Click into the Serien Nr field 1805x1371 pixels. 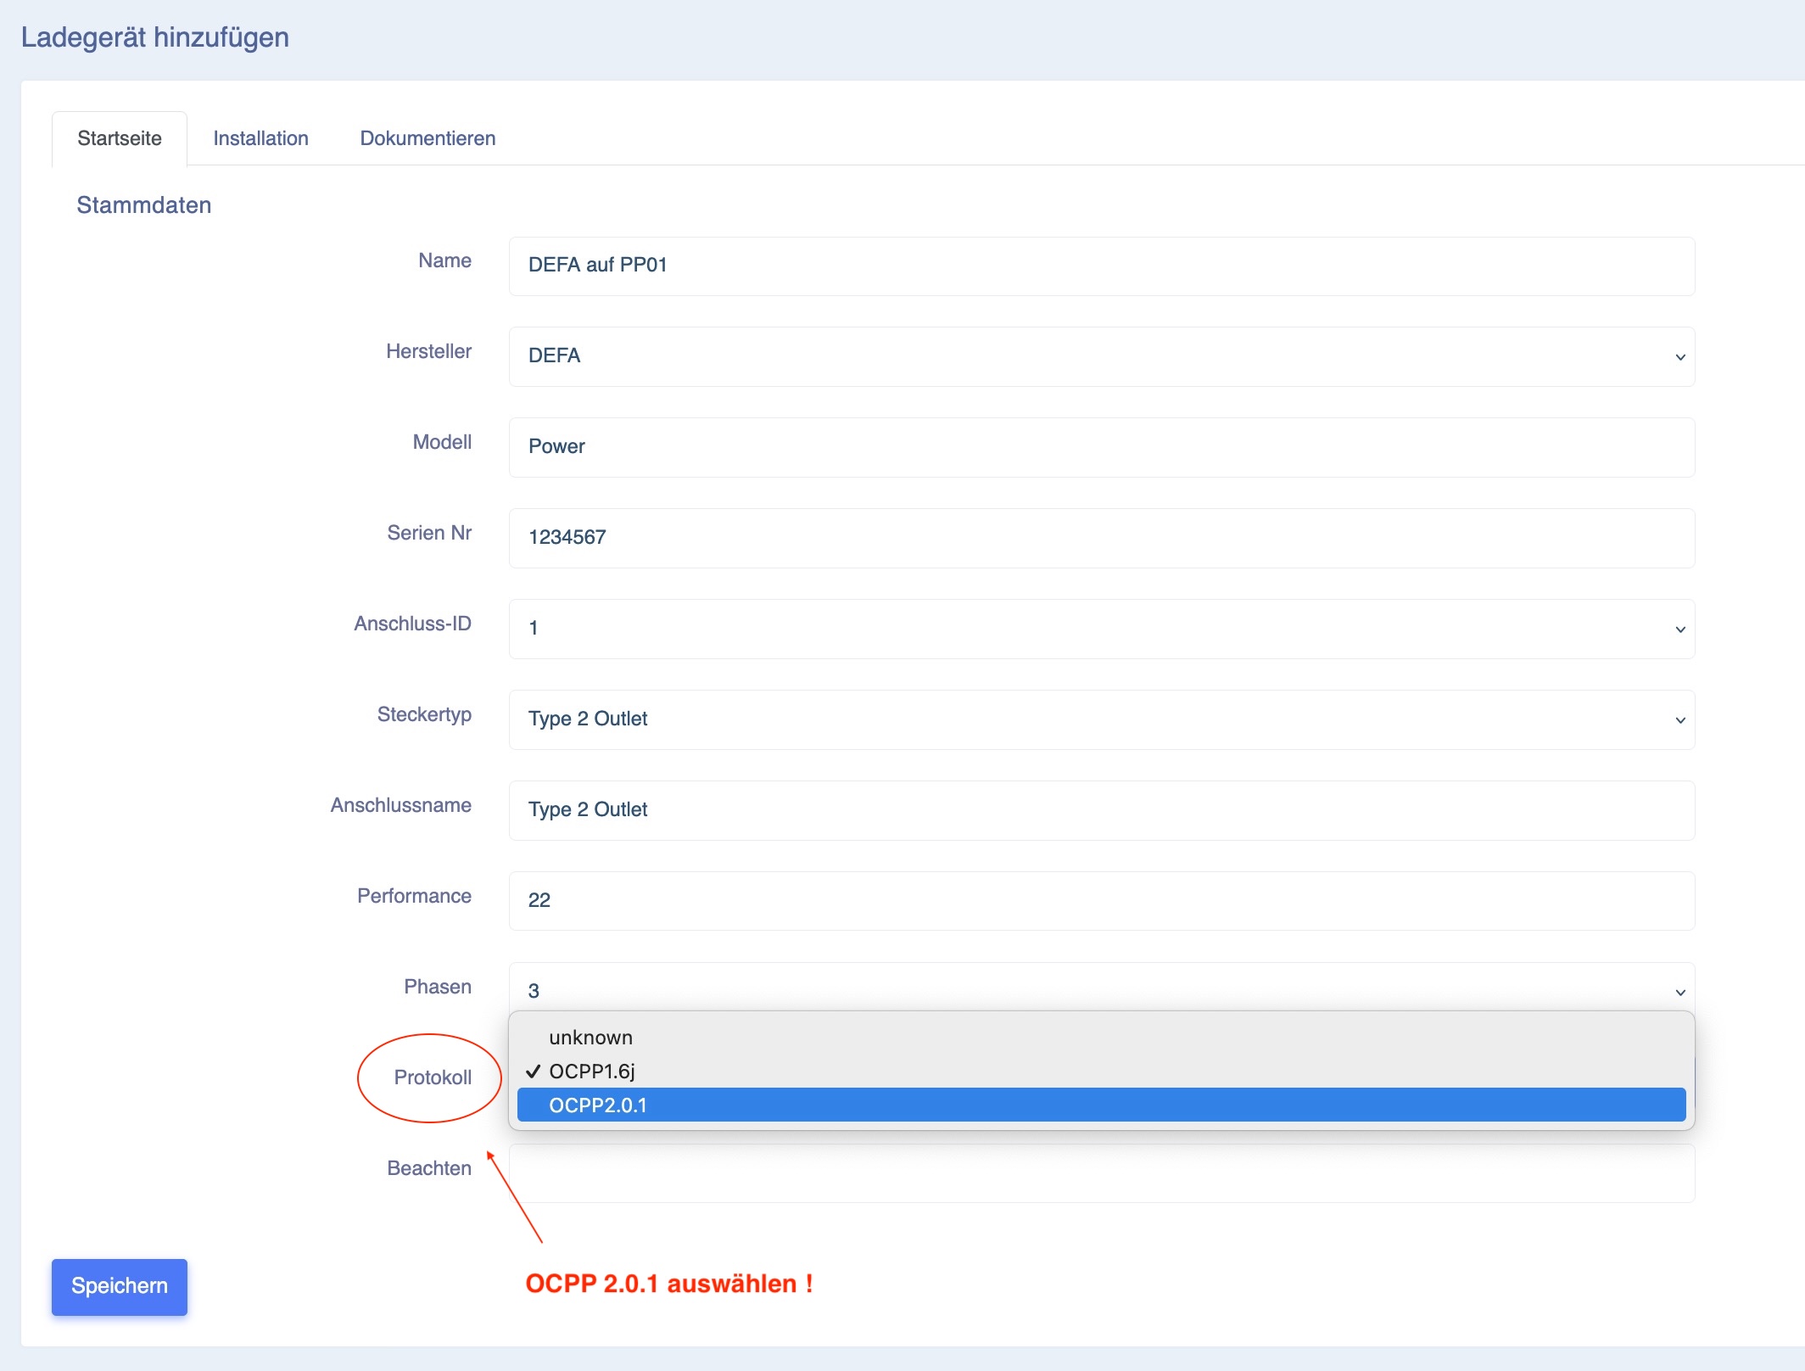pos(1101,539)
